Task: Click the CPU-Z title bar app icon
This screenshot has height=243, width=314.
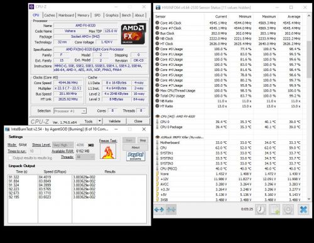Action: (31, 7)
